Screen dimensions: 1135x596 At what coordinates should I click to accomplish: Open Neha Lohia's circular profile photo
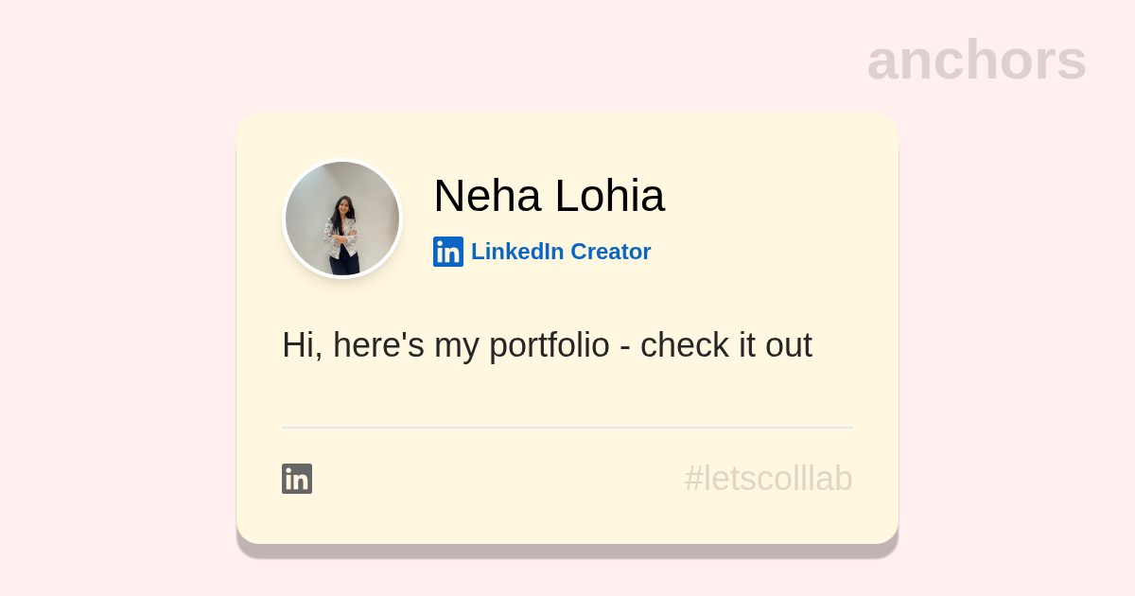pos(342,219)
